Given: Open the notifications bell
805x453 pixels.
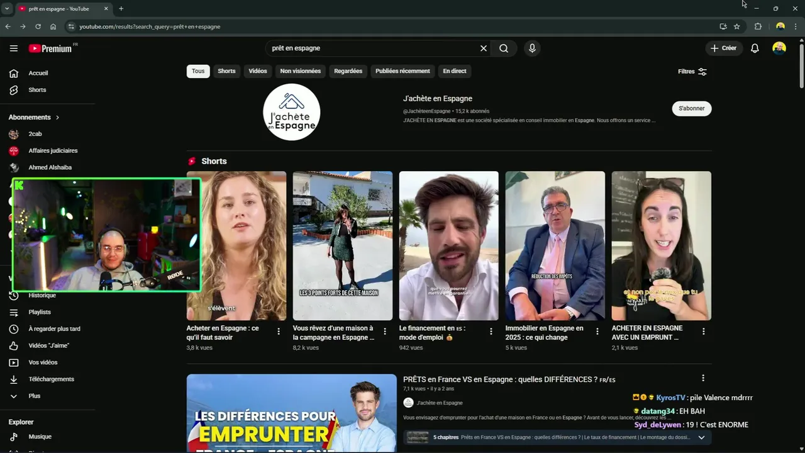Looking at the screenshot, I should click(755, 48).
